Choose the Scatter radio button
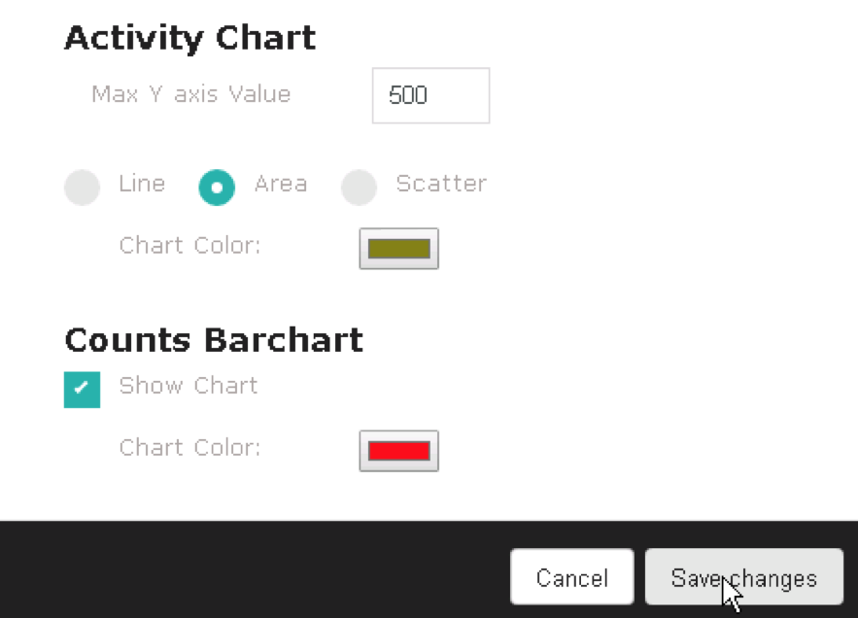 click(x=360, y=188)
